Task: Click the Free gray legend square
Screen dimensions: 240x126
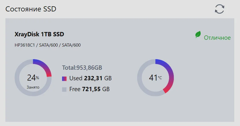Action: (x=64, y=89)
